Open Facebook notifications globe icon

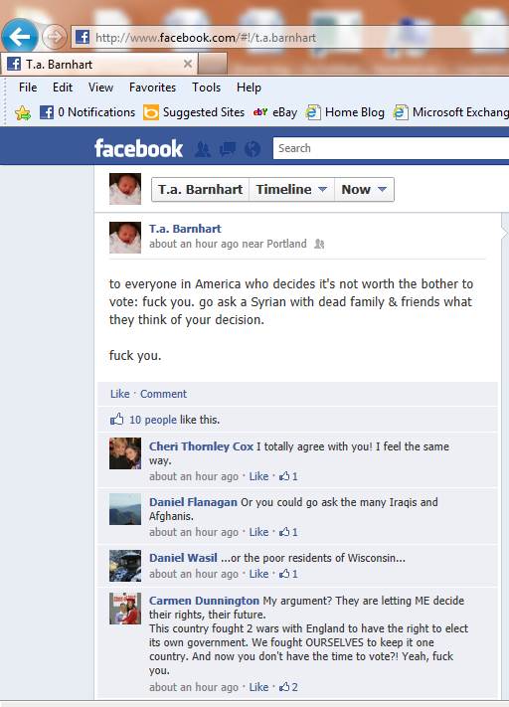click(253, 149)
